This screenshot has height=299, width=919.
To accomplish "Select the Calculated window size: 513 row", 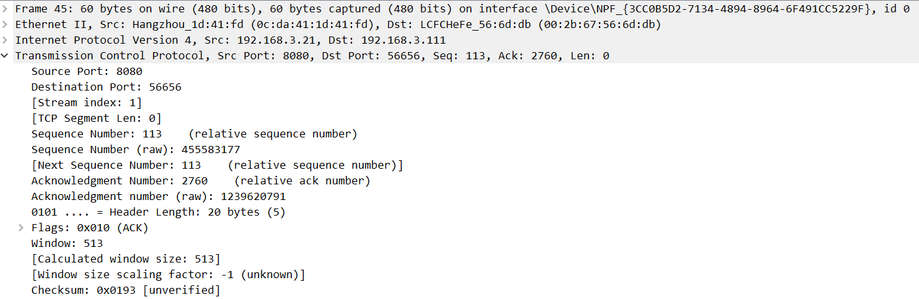I will pyautogui.click(x=126, y=259).
